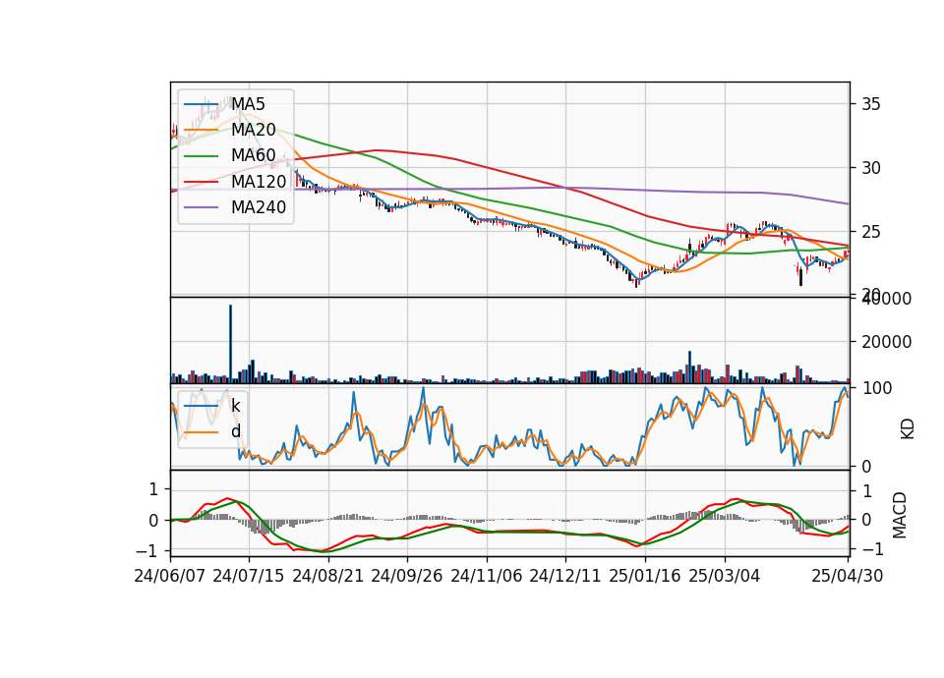This screenshot has height=678, width=944.
Task: Click the MA60 legend label
Action: (253, 156)
